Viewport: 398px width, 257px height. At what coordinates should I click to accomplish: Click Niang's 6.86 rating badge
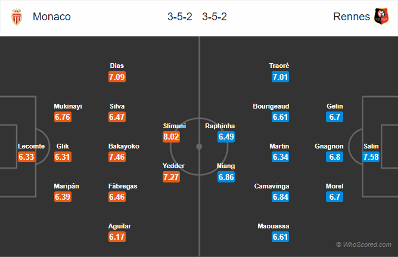226,177
